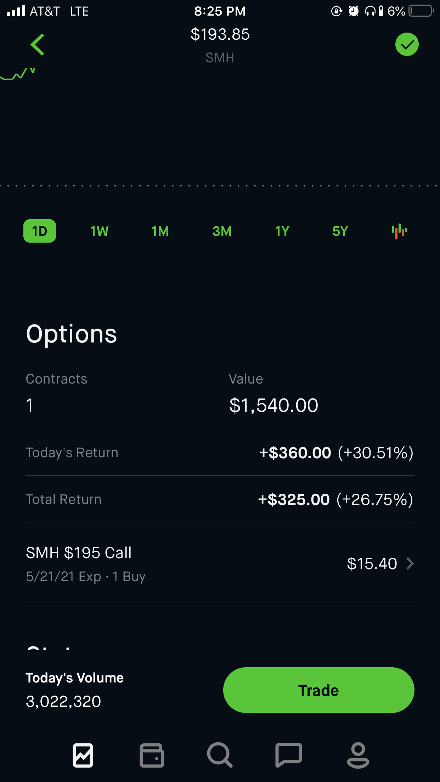Tap the green back arrow

38,45
